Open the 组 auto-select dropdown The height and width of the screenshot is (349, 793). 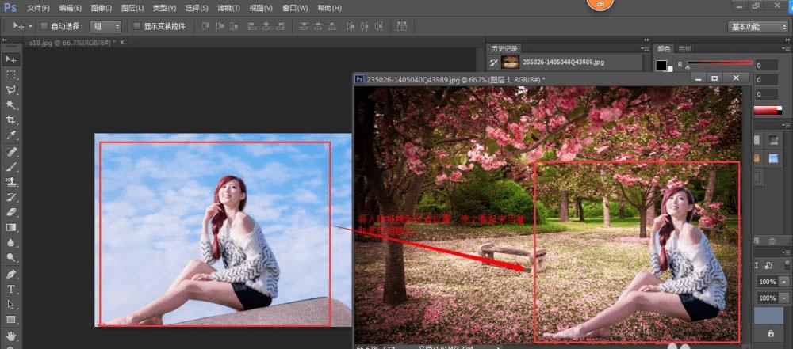coord(105,26)
